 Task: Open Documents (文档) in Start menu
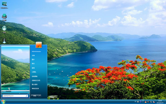(33, 55)
